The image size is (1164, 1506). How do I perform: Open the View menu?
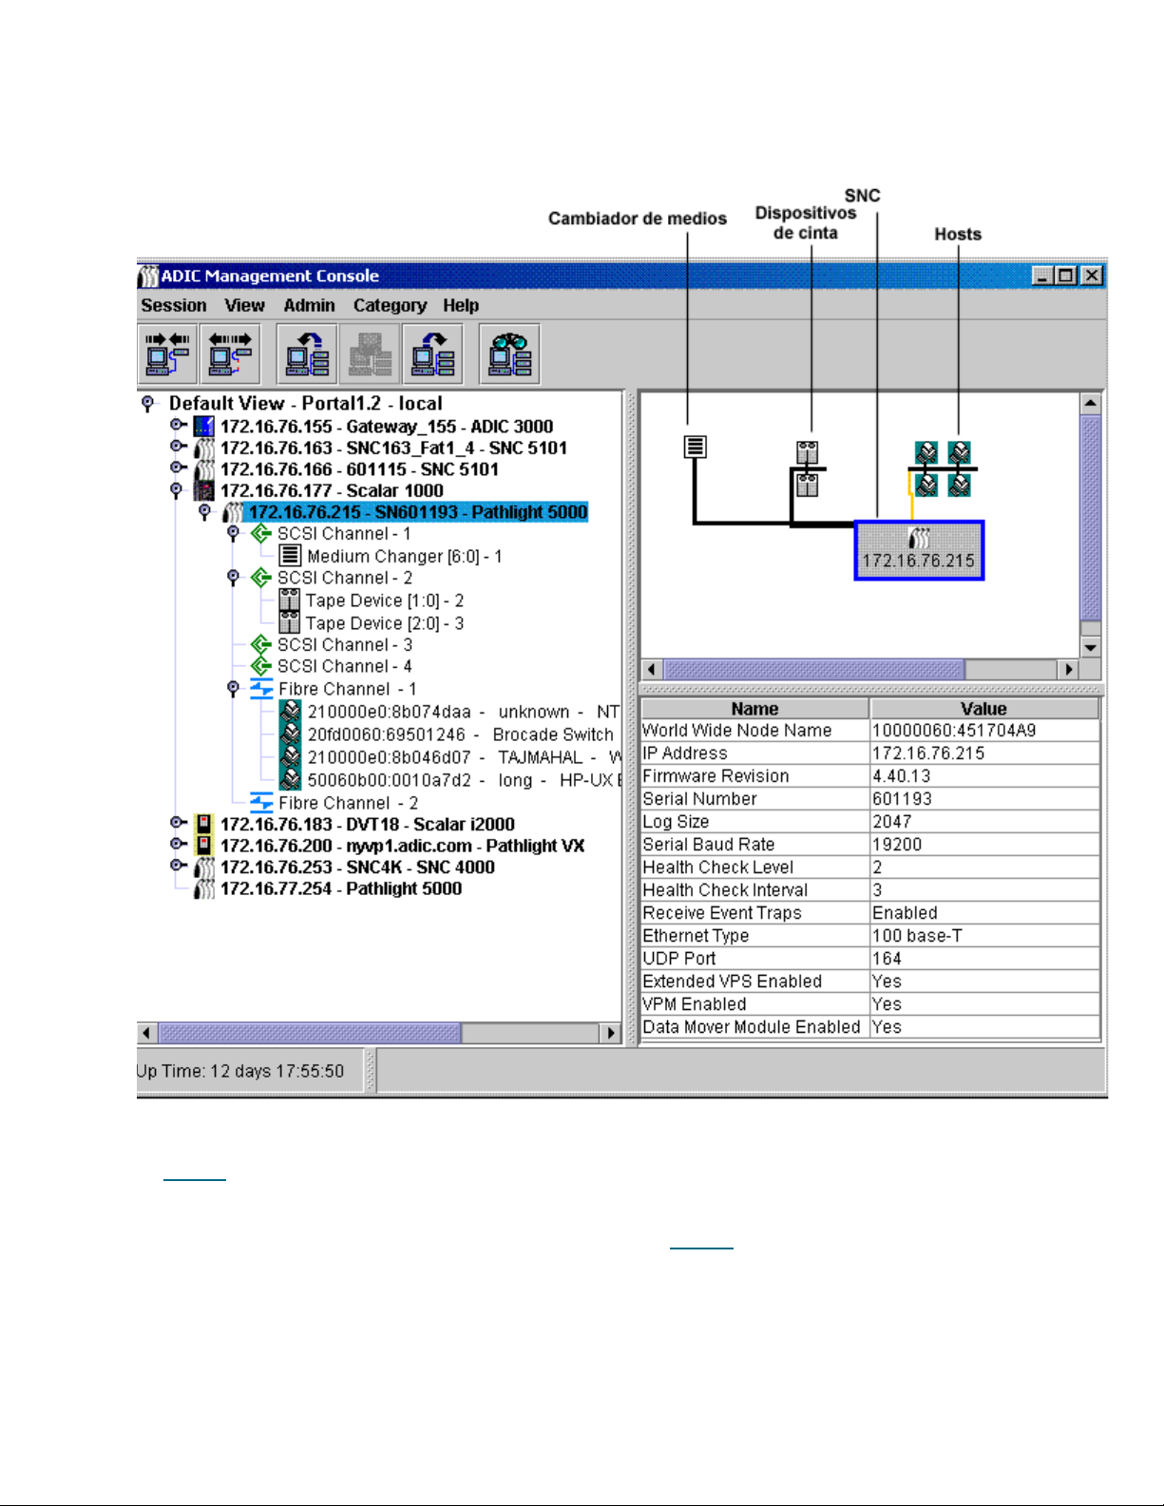(244, 305)
